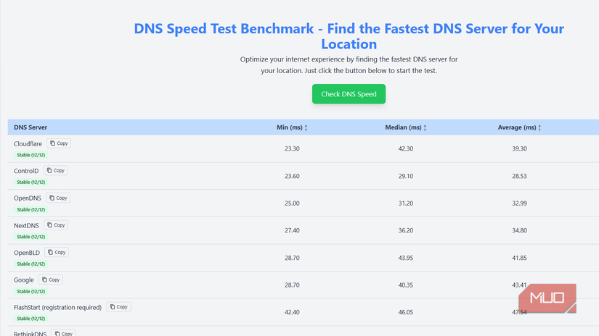
Task: Sort the table by Median (ms)
Action: pyautogui.click(x=405, y=127)
